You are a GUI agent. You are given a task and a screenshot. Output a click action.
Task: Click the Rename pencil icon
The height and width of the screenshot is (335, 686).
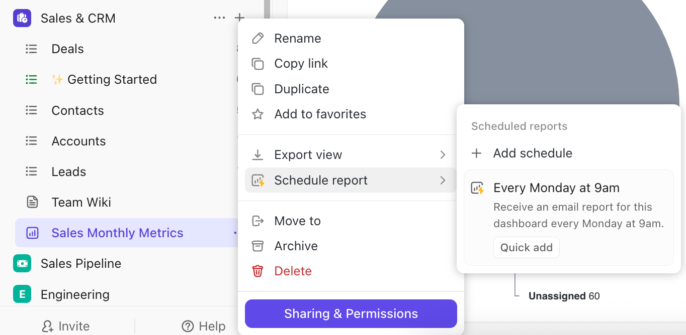tap(258, 38)
